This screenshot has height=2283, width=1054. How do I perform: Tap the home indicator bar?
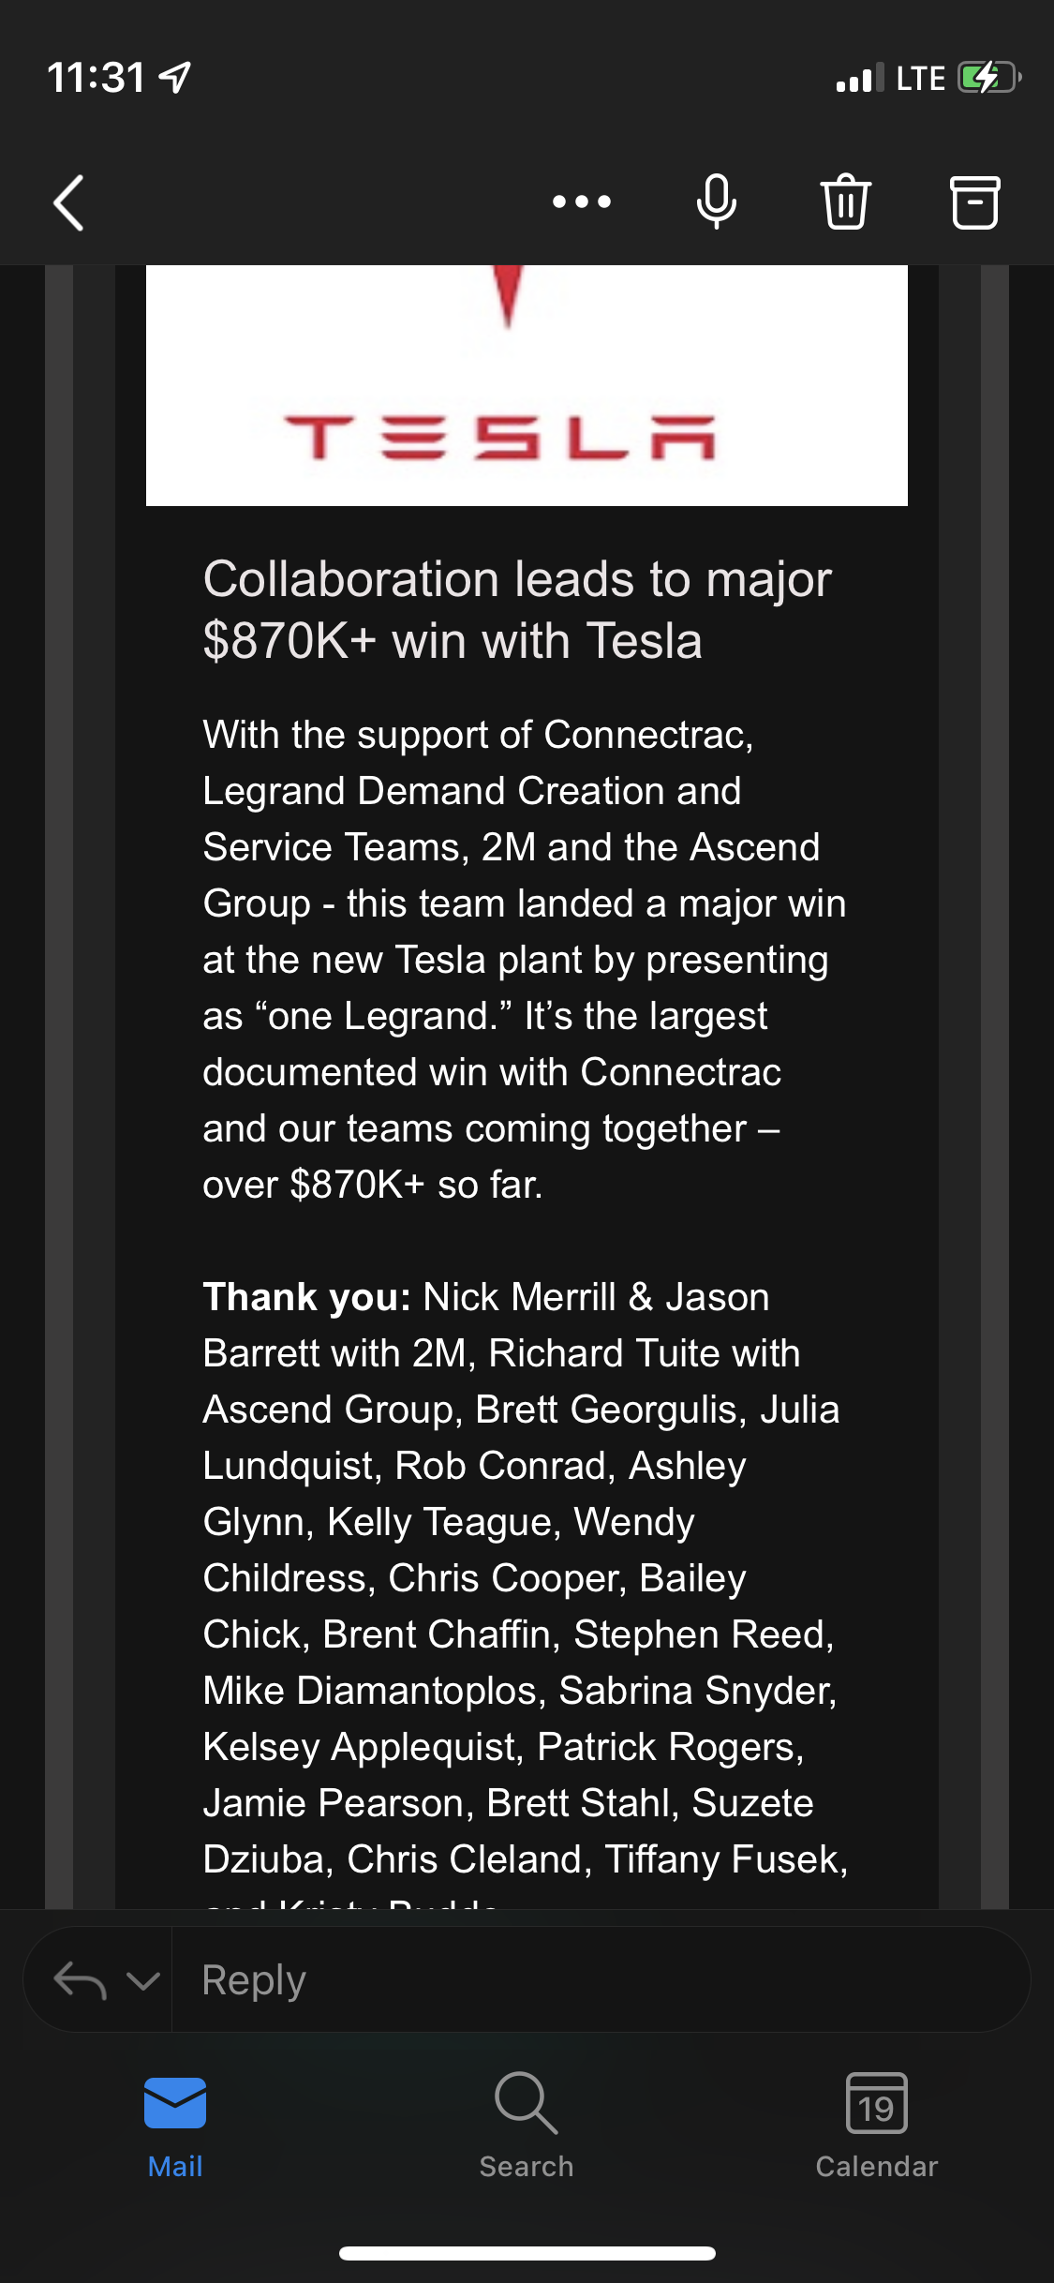[x=527, y=2253]
